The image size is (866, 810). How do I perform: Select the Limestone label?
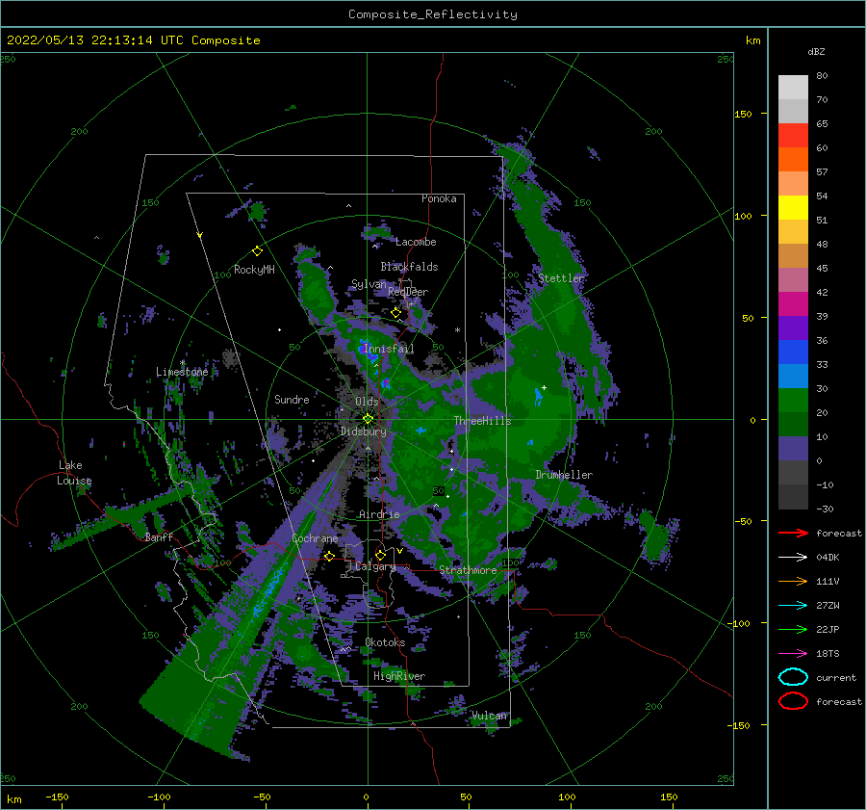click(182, 372)
